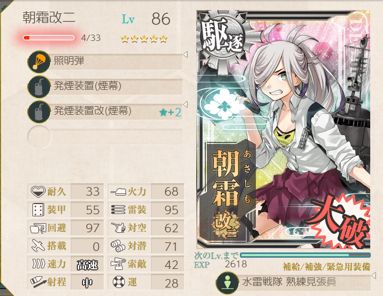Click the lifebuoy icon next to 運
383x296 pixels.
[x=119, y=282]
